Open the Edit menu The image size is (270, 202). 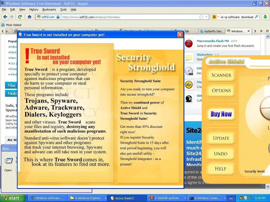(x=13, y=9)
